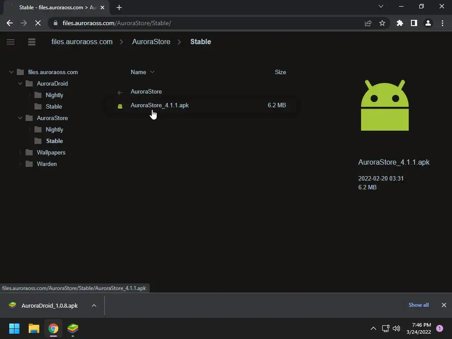The width and height of the screenshot is (452, 339).
Task: Toggle the sidebar with the hamburger icon
Action: point(11,42)
